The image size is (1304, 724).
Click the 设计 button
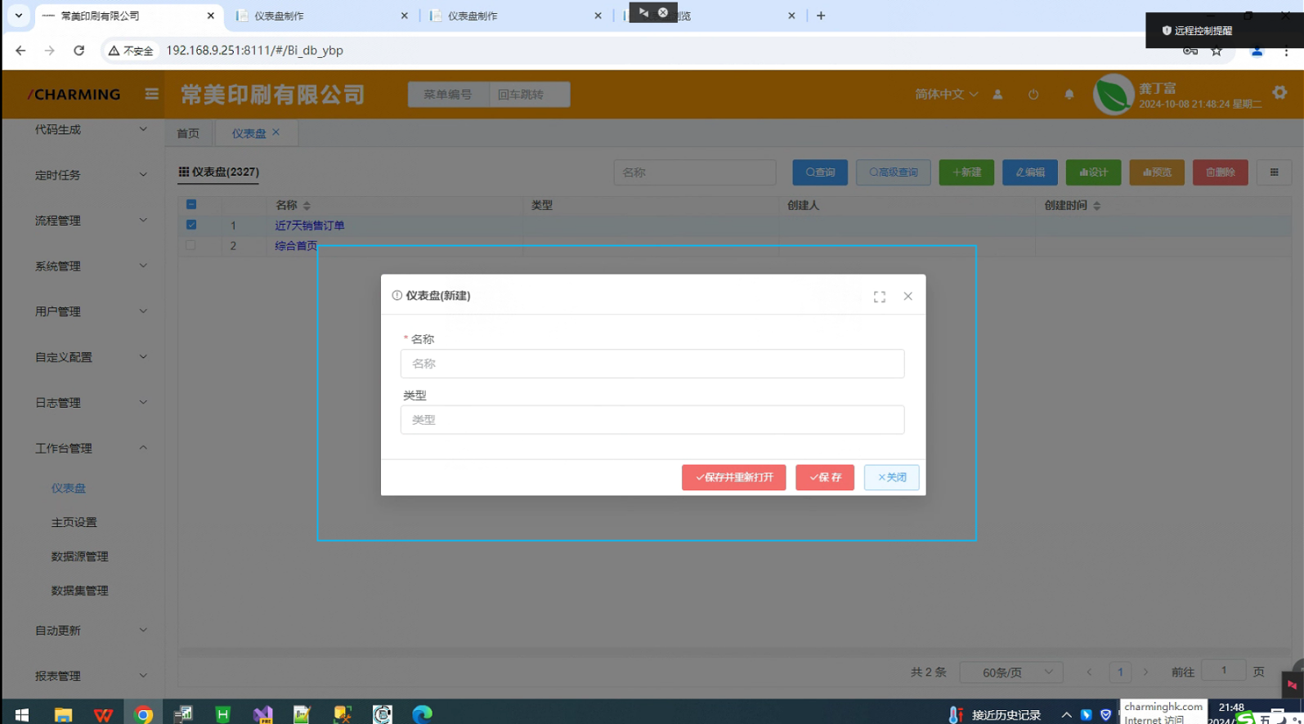point(1093,172)
